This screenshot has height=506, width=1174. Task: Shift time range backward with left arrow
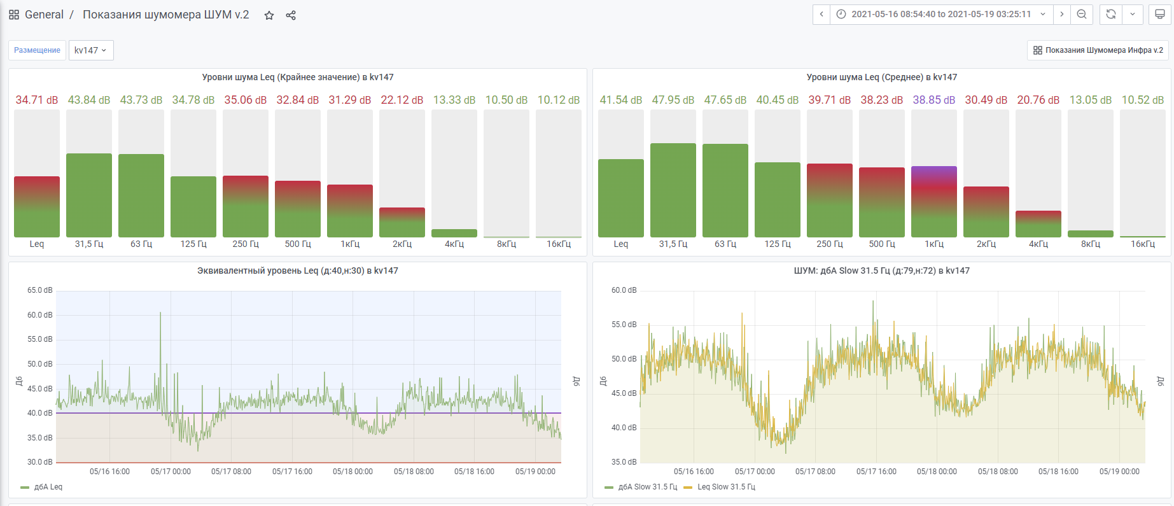821,15
